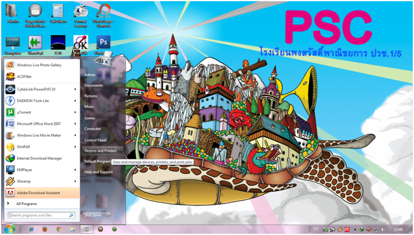Expand CyberLink PowerDVD 10 submenu arrow
Screen dimensions: 414x235
point(76,89)
